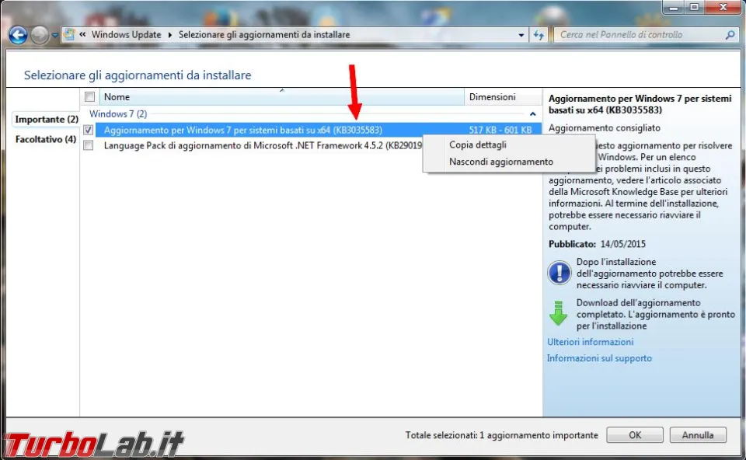This screenshot has height=460, width=746.
Task: Switch to the Facoltativo (4) tab
Action: point(46,139)
